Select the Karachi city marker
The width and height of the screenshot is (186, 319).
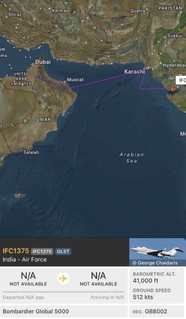148,68
